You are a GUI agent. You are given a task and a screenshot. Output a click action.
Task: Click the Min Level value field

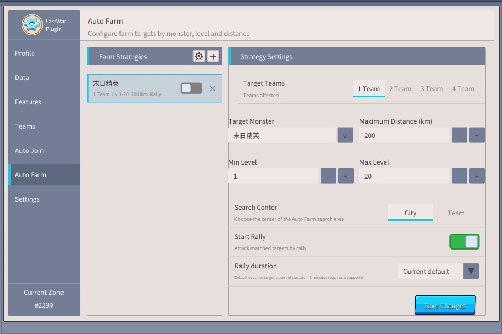[x=274, y=176]
